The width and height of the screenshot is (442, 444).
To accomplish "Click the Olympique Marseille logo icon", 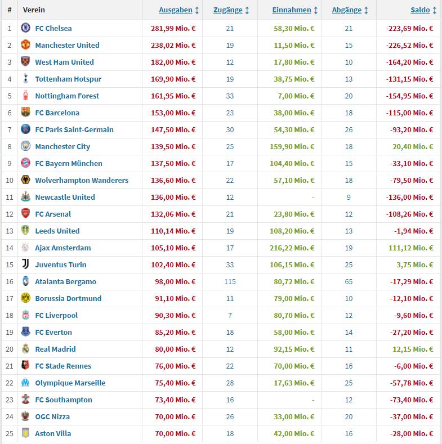I will 25,383.
